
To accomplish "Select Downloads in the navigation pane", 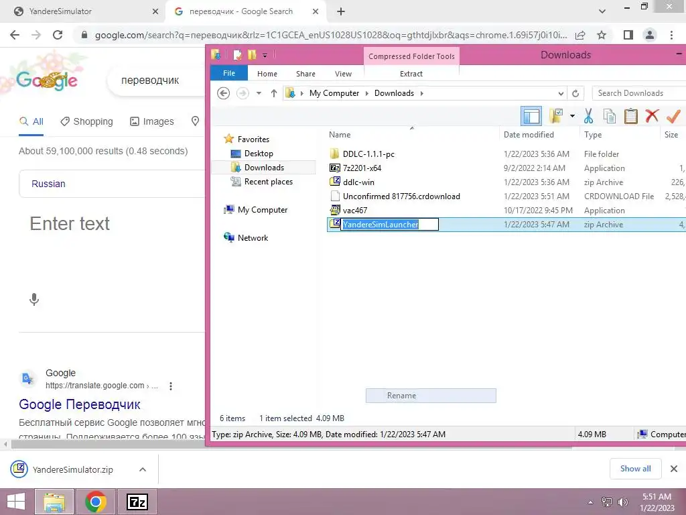I will coord(264,168).
